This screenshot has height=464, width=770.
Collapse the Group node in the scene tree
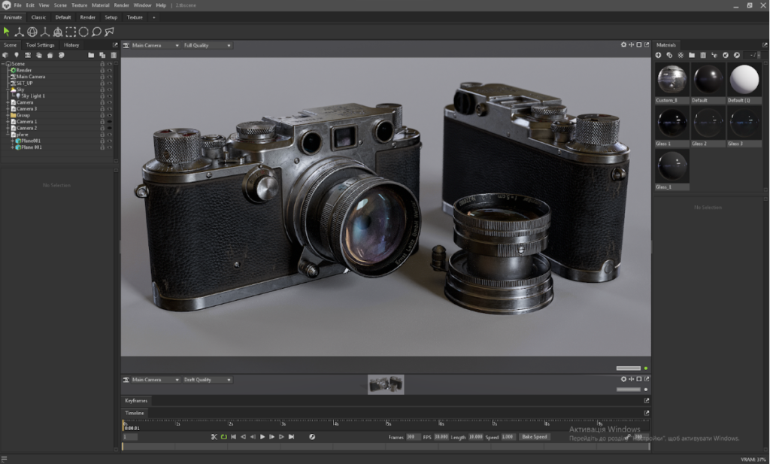pyautogui.click(x=8, y=115)
